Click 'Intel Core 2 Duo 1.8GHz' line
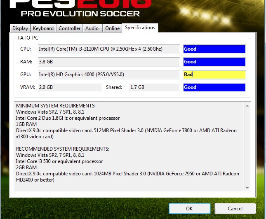This screenshot has height=219, width=266. pyautogui.click(x=68, y=118)
